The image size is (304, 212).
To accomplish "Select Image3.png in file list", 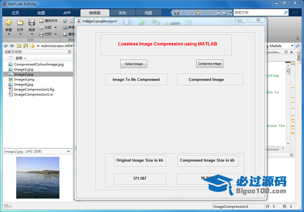I will [x=24, y=79].
